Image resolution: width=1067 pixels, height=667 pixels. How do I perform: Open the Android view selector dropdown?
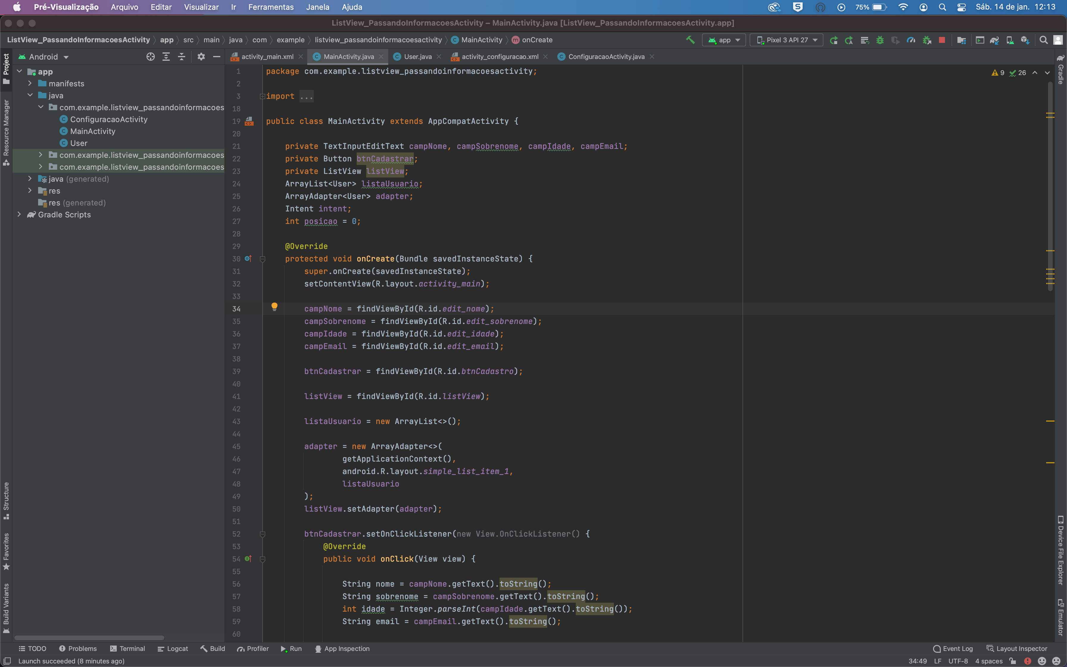tap(43, 57)
